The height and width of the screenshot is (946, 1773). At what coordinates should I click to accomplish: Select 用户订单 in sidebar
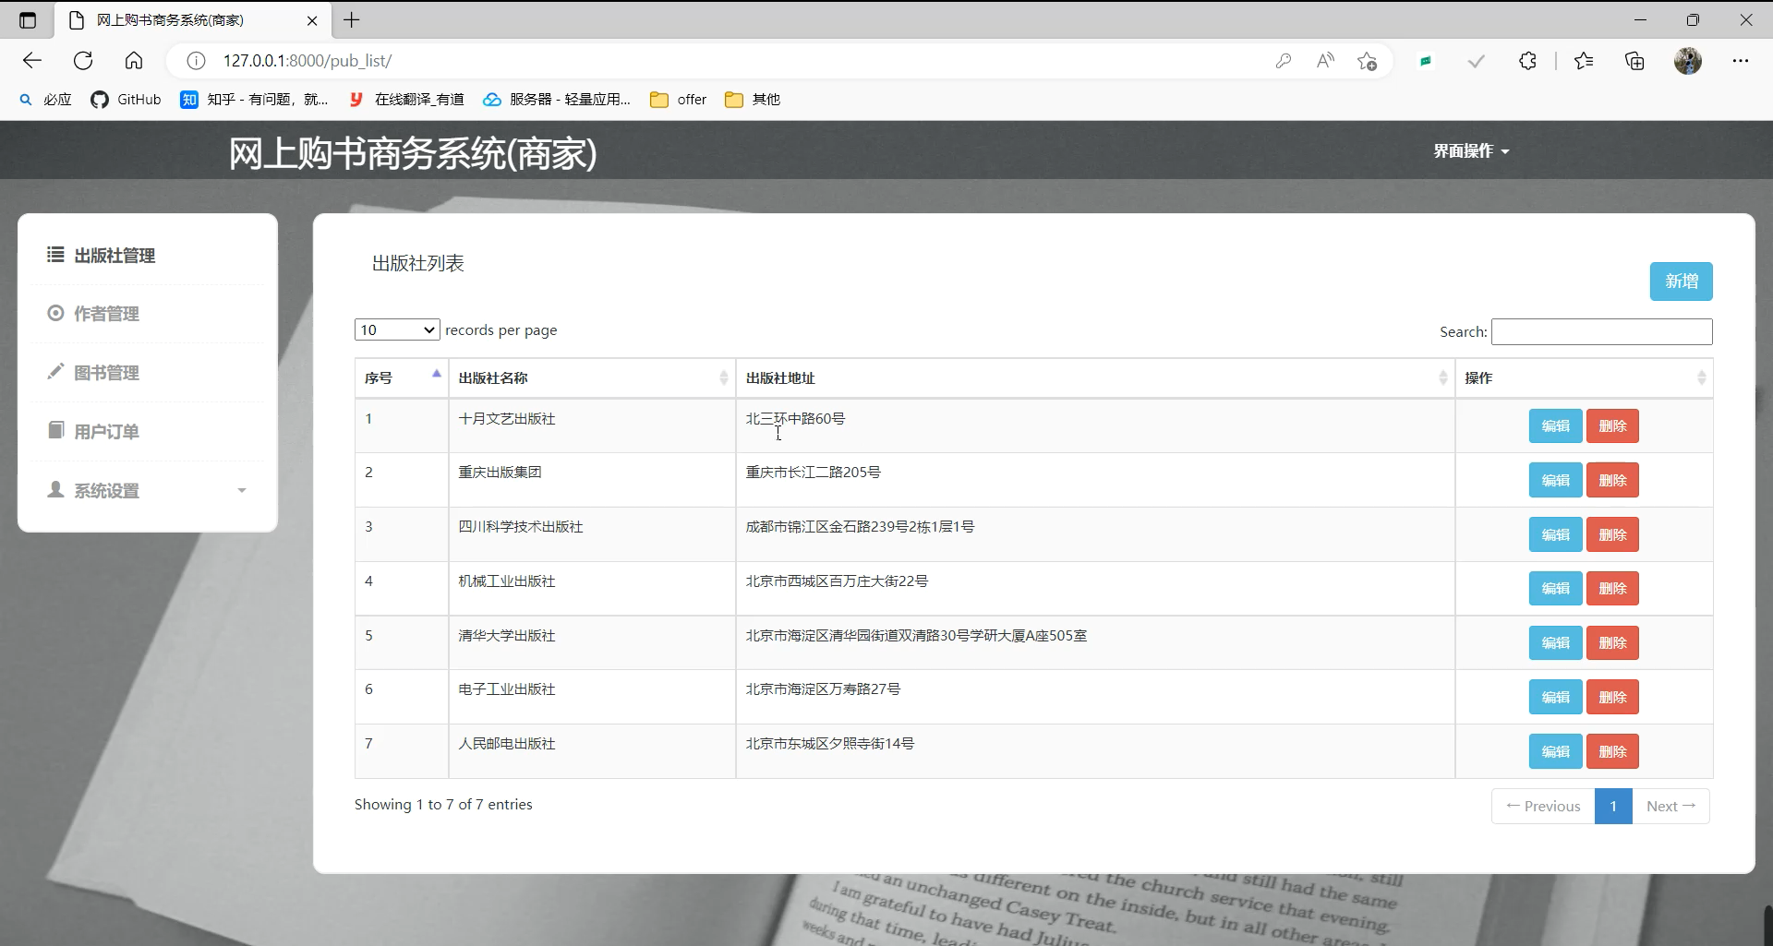coord(148,432)
